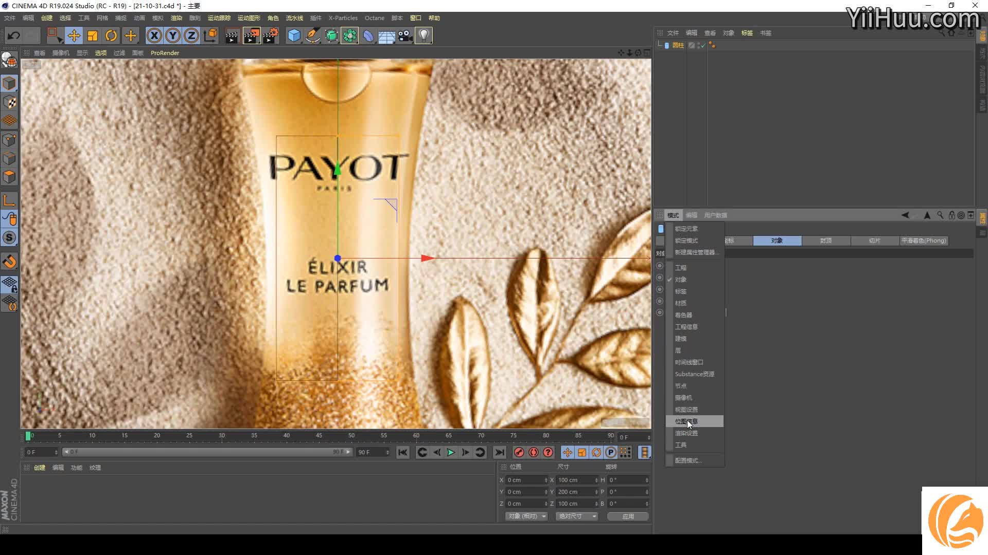Toggle the Viewport Solo S icon

click(9, 237)
